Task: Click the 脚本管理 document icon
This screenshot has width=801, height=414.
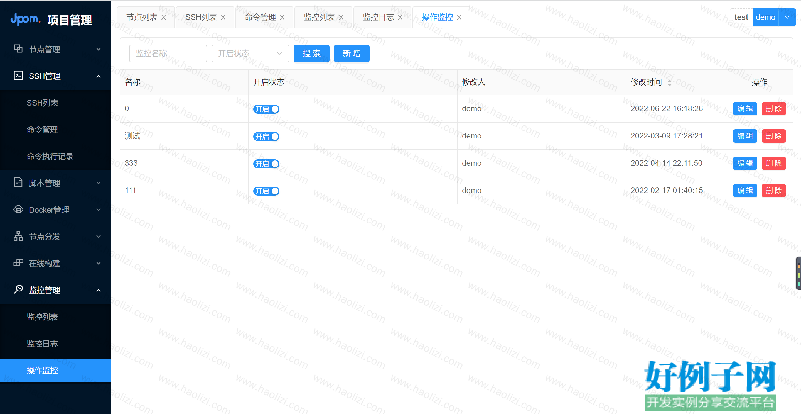Action: pyautogui.click(x=18, y=182)
